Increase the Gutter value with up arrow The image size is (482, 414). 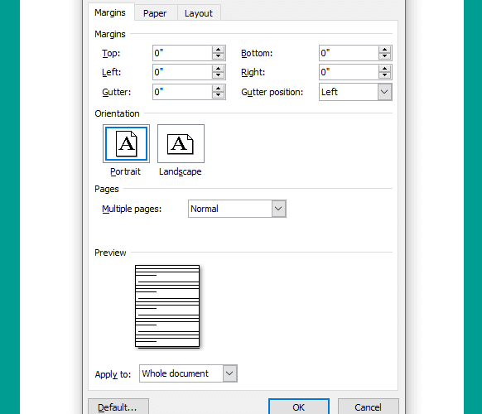point(219,89)
